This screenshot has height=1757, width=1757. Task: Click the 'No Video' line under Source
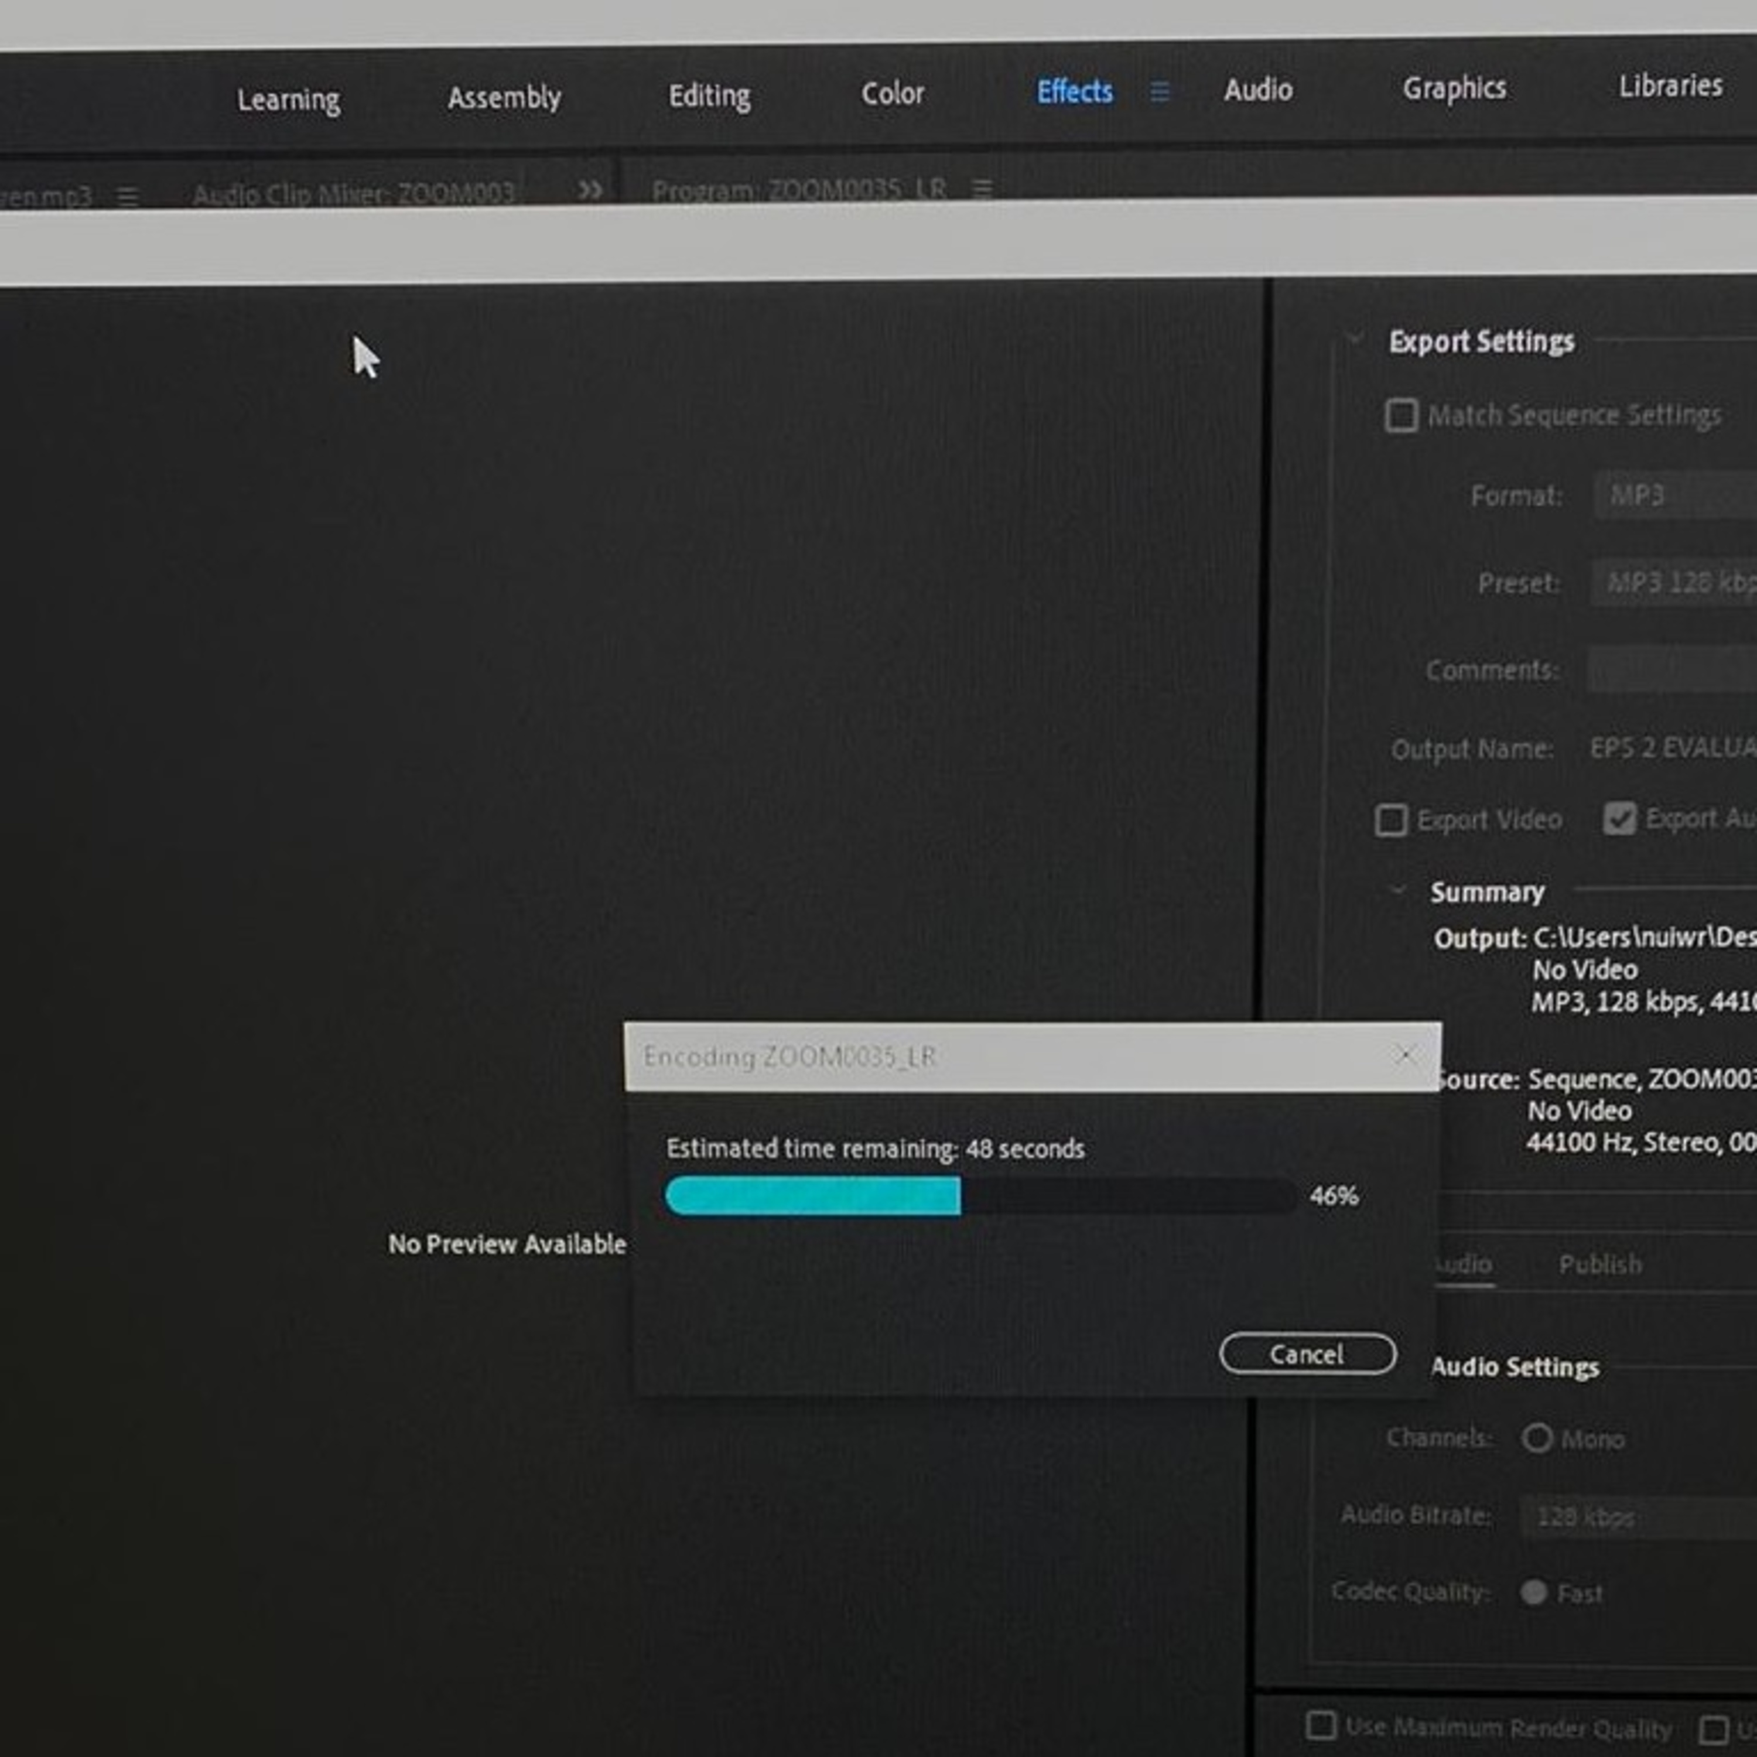(1580, 1110)
